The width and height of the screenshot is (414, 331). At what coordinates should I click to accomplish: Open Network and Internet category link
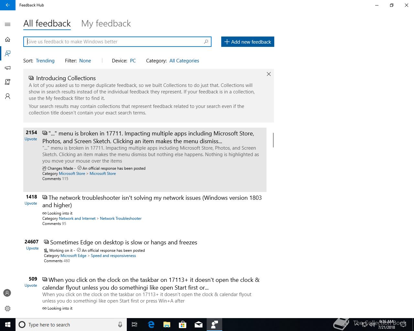77,219
